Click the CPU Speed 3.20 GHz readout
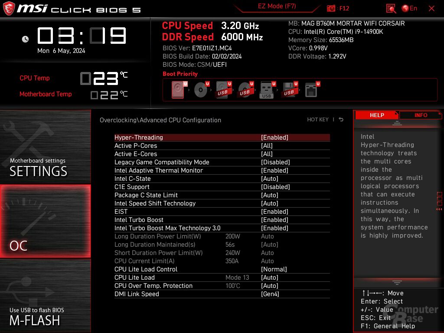This screenshot has width=444, height=333. tap(210, 26)
